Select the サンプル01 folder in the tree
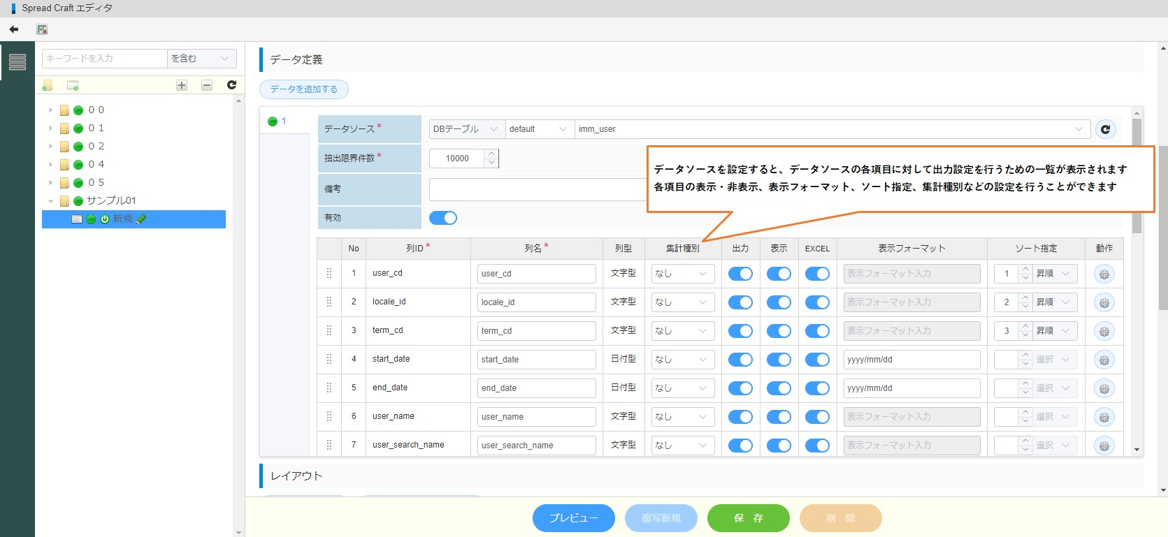 tap(111, 200)
